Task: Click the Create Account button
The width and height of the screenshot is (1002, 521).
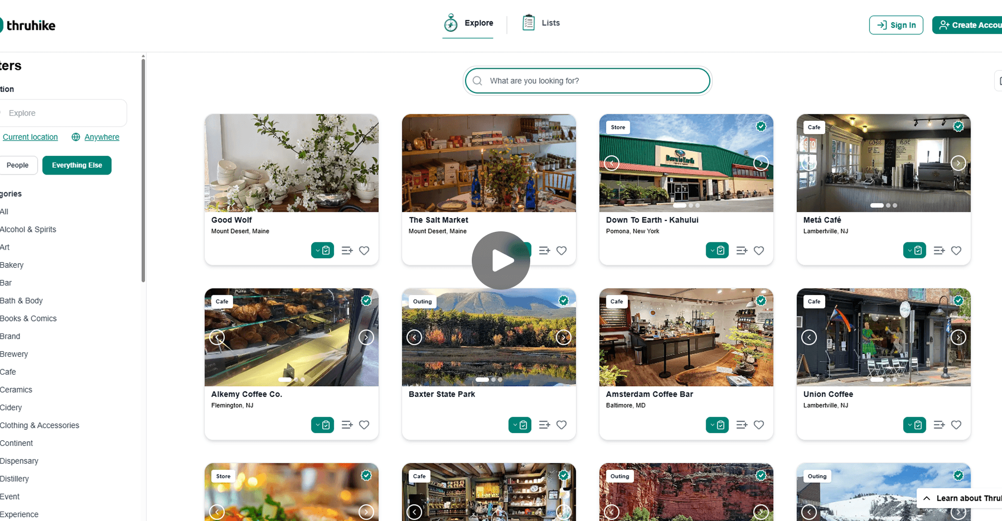Action: click(967, 25)
